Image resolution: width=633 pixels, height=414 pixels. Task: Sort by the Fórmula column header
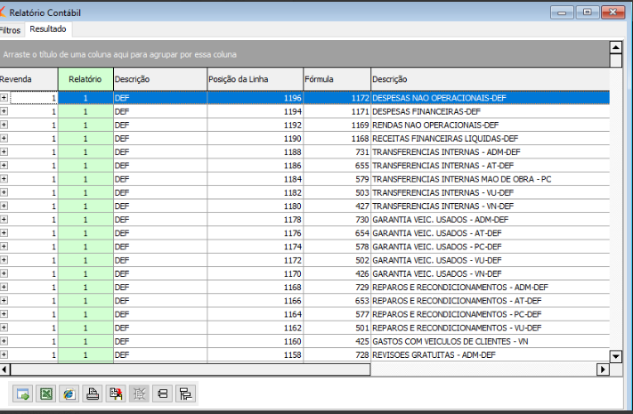click(337, 79)
